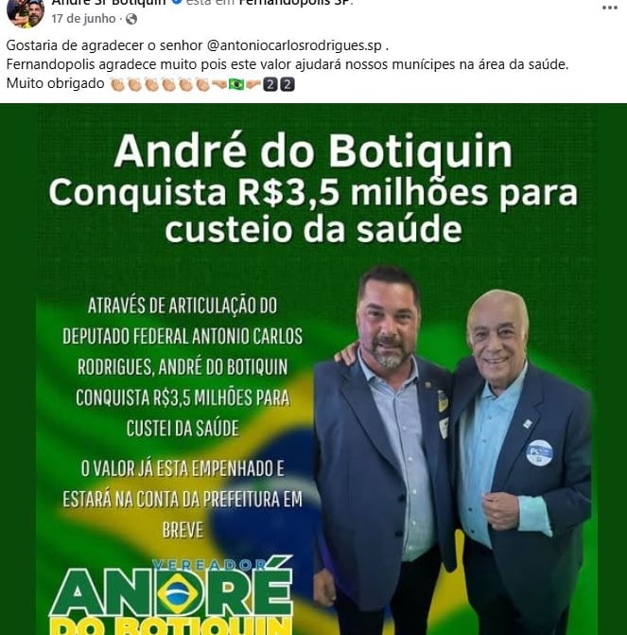Viewport: 627px width, 635px height.
Task: Open the three-dot post options menu
Action: point(609,8)
